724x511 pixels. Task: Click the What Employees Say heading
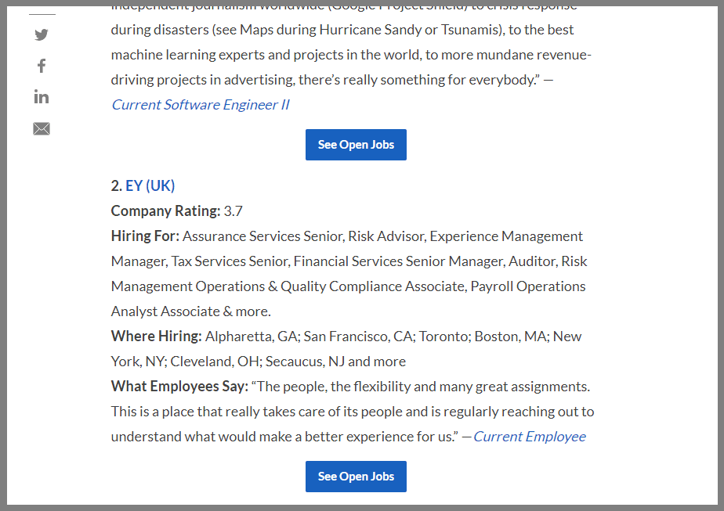(179, 387)
